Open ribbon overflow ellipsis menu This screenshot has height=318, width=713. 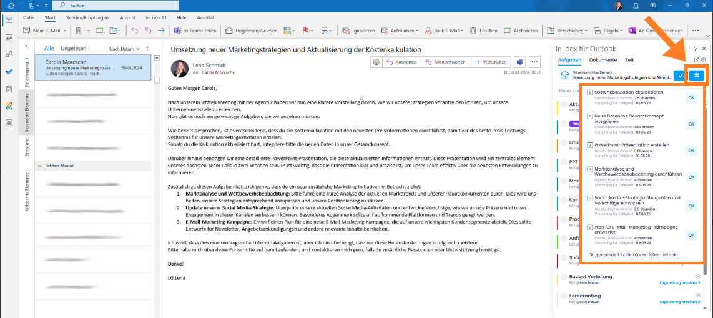(x=696, y=31)
